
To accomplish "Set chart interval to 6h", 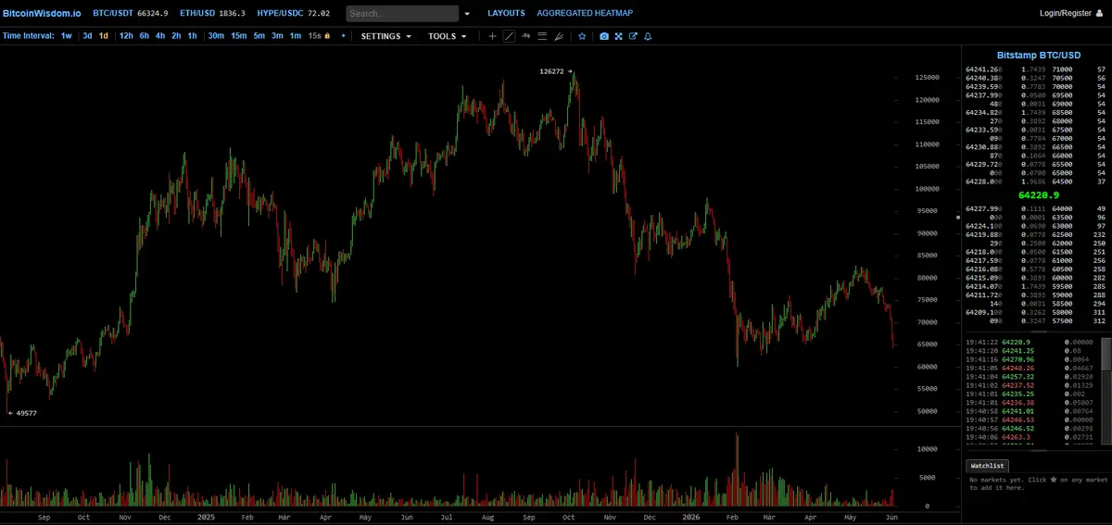I will (x=145, y=36).
